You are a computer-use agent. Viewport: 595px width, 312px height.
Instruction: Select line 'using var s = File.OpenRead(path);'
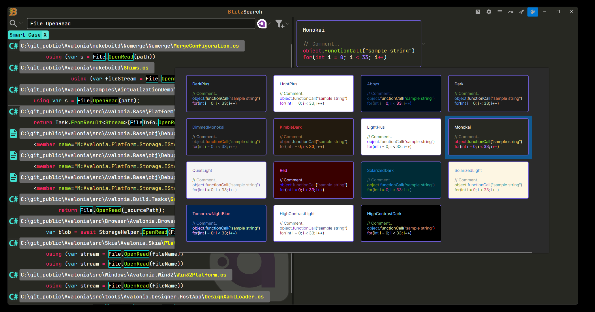(x=87, y=101)
